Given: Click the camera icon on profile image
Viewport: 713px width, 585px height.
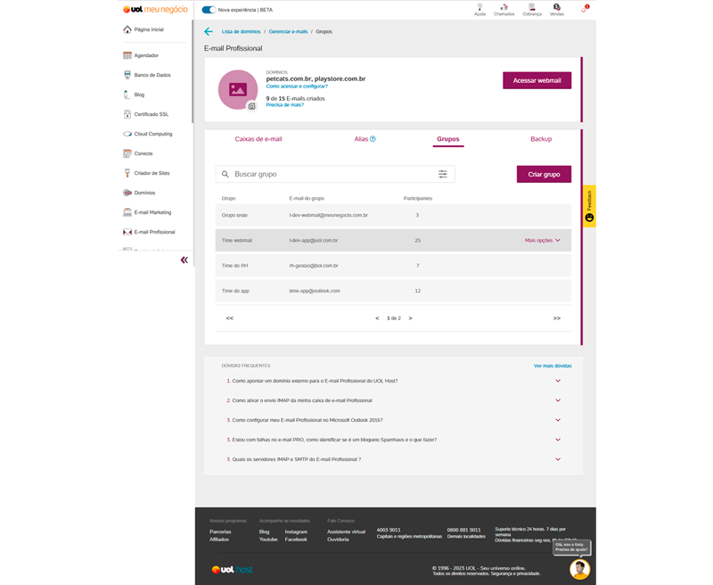Looking at the screenshot, I should [x=251, y=106].
